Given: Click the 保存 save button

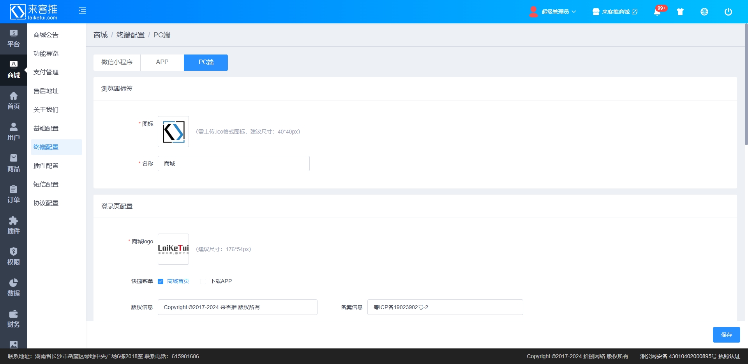Looking at the screenshot, I should (x=726, y=335).
